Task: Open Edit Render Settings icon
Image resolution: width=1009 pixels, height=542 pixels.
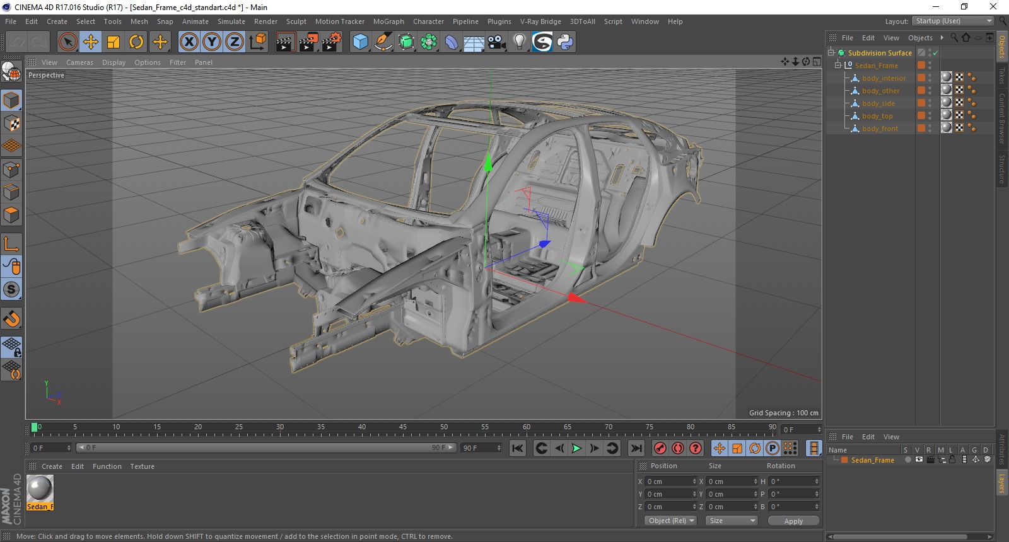Action: click(x=332, y=42)
